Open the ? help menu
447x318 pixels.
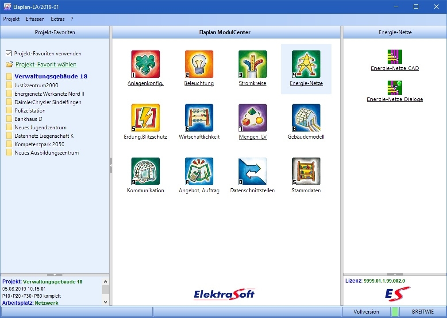click(72, 19)
